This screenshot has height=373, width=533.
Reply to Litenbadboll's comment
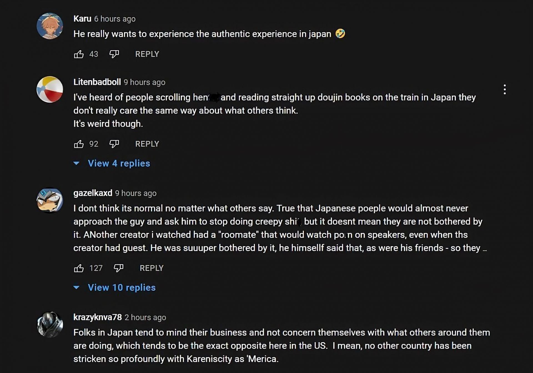point(147,144)
